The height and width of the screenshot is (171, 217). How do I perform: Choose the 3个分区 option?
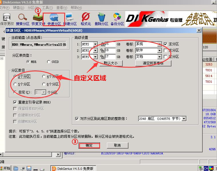(x=15, y=76)
